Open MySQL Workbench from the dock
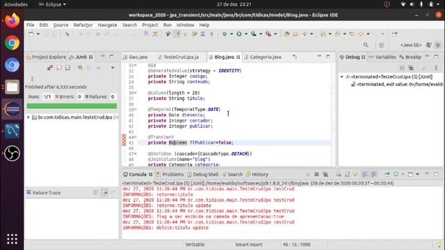 12,131
